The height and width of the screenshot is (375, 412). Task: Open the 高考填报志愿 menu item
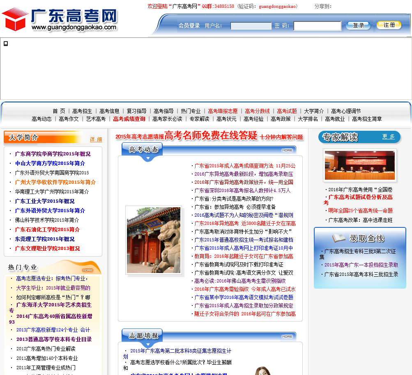223,111
